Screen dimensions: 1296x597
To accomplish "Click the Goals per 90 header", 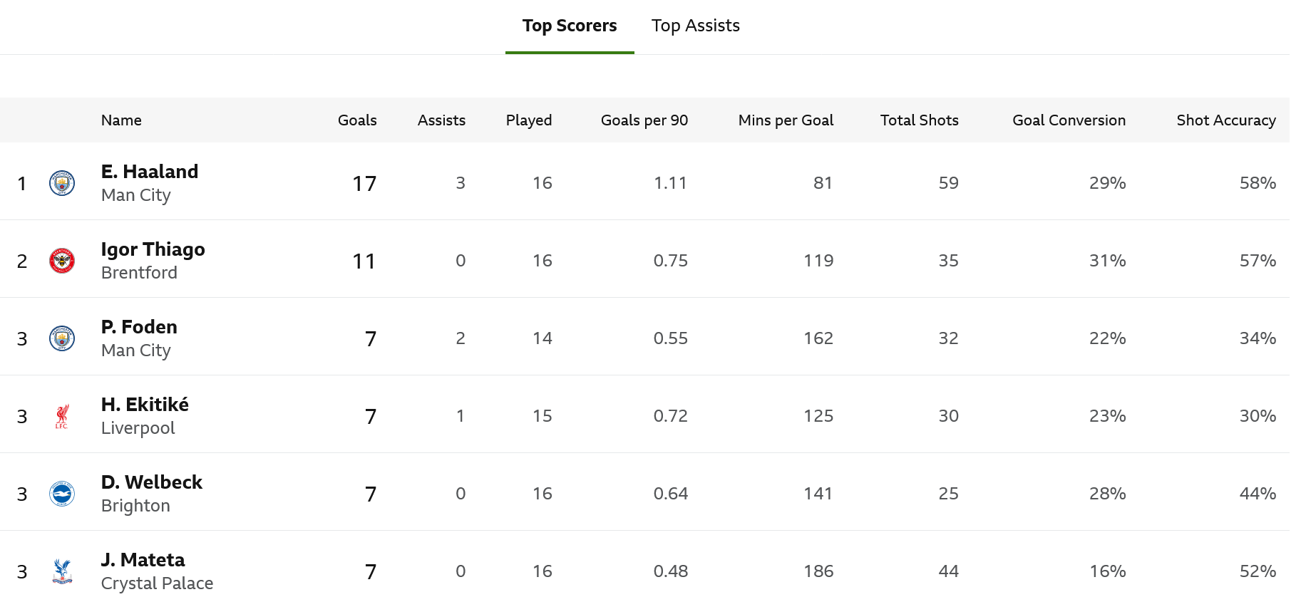I will 644,120.
